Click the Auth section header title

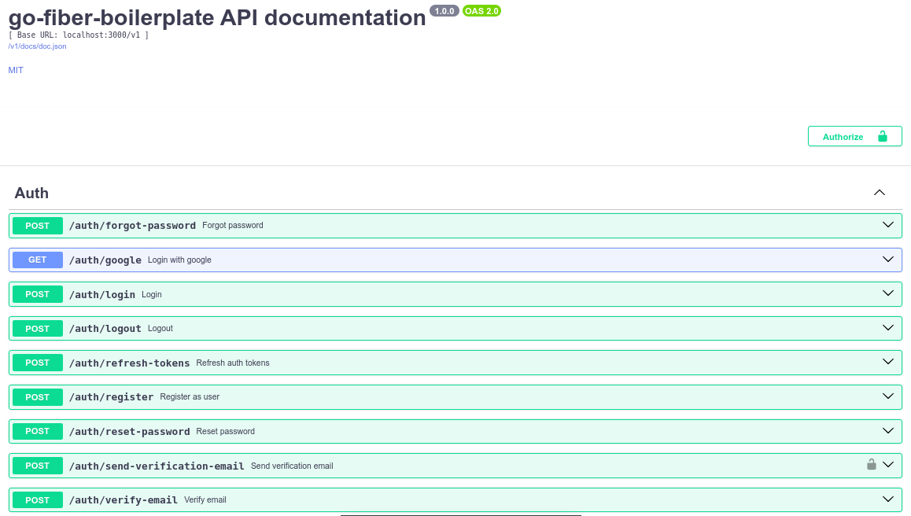31,193
